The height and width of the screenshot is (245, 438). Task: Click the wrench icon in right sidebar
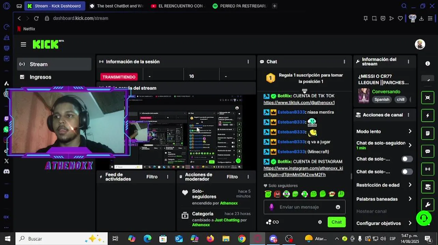[x=428, y=205]
